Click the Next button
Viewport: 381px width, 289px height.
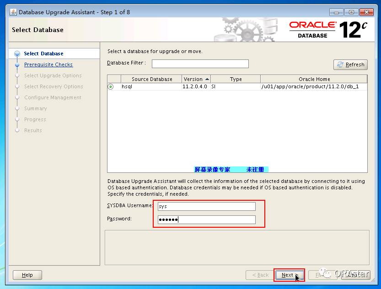[289, 275]
